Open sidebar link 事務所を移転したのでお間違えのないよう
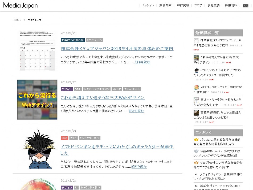 [x=217, y=115]
